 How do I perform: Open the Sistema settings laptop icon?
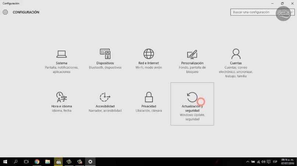click(x=62, y=54)
